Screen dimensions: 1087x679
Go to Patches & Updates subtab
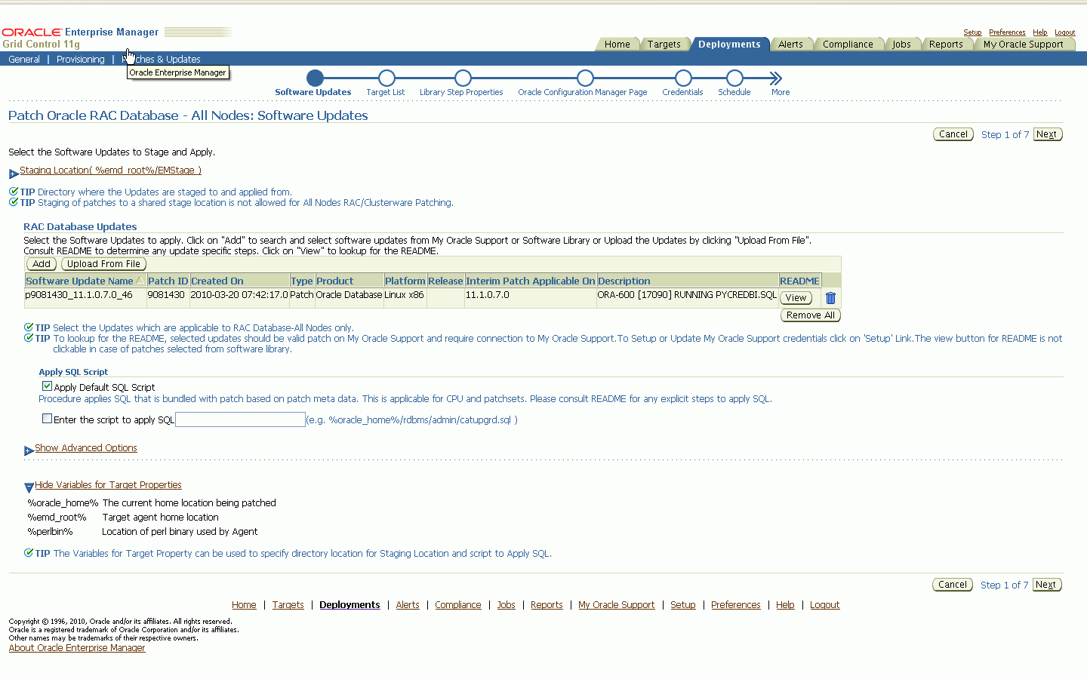pyautogui.click(x=161, y=59)
